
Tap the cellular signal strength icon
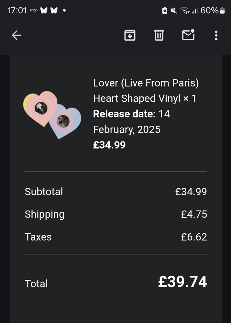coord(193,10)
